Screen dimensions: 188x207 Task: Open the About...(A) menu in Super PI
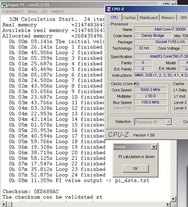(37, 11)
